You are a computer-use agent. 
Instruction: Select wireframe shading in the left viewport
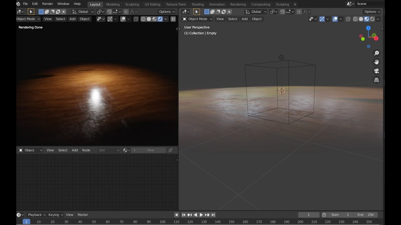tap(143, 19)
